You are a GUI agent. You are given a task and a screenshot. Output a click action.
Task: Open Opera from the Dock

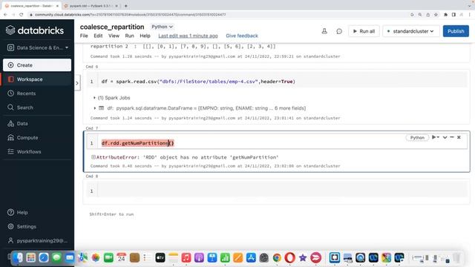(289, 257)
